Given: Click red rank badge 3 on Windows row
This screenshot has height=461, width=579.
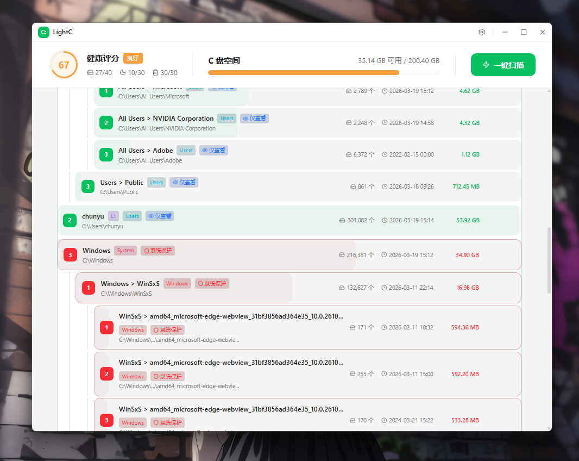Looking at the screenshot, I should pyautogui.click(x=70, y=255).
